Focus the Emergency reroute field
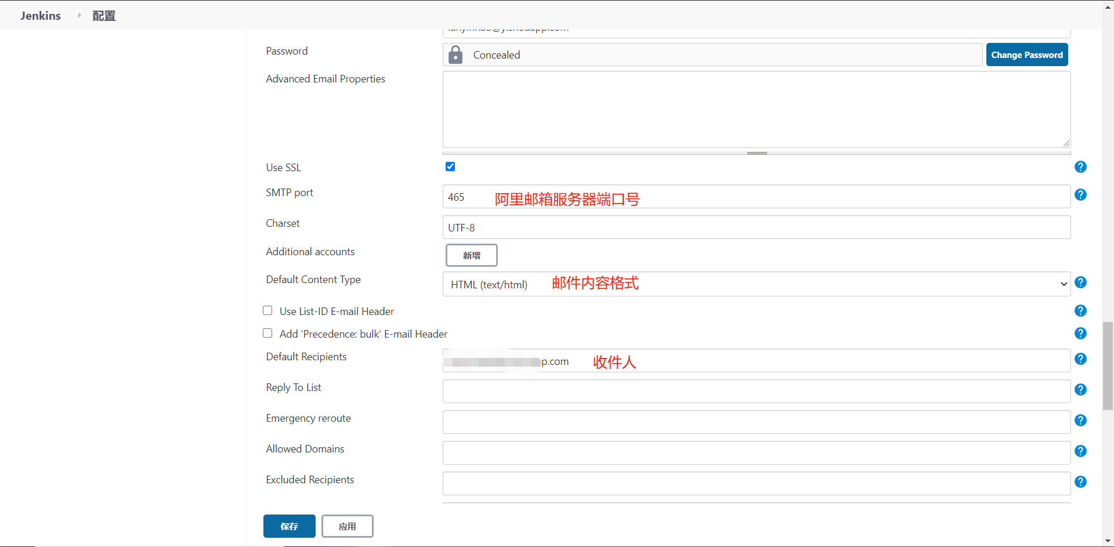 pyautogui.click(x=757, y=422)
